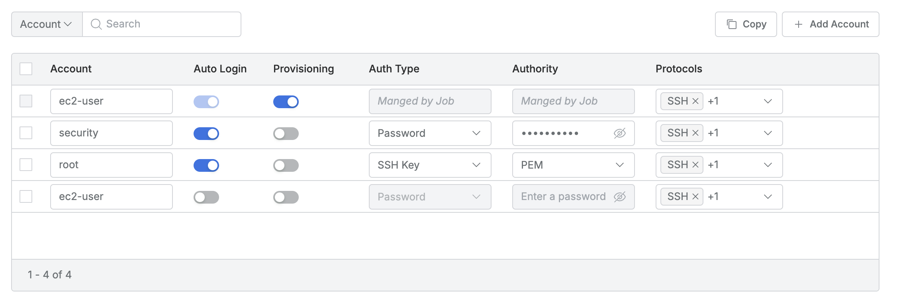Viewport: 897px width, 307px height.
Task: Click the plus icon for Add Account
Action: click(798, 24)
